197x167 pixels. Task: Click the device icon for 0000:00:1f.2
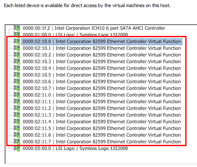[x=17, y=28]
